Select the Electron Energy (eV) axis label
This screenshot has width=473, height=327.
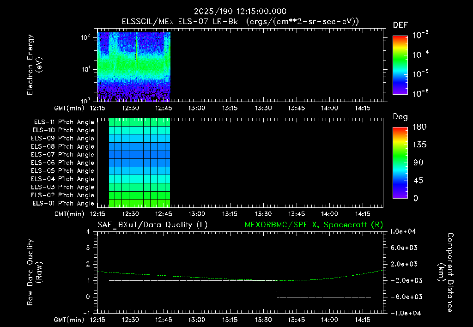pos(34,65)
